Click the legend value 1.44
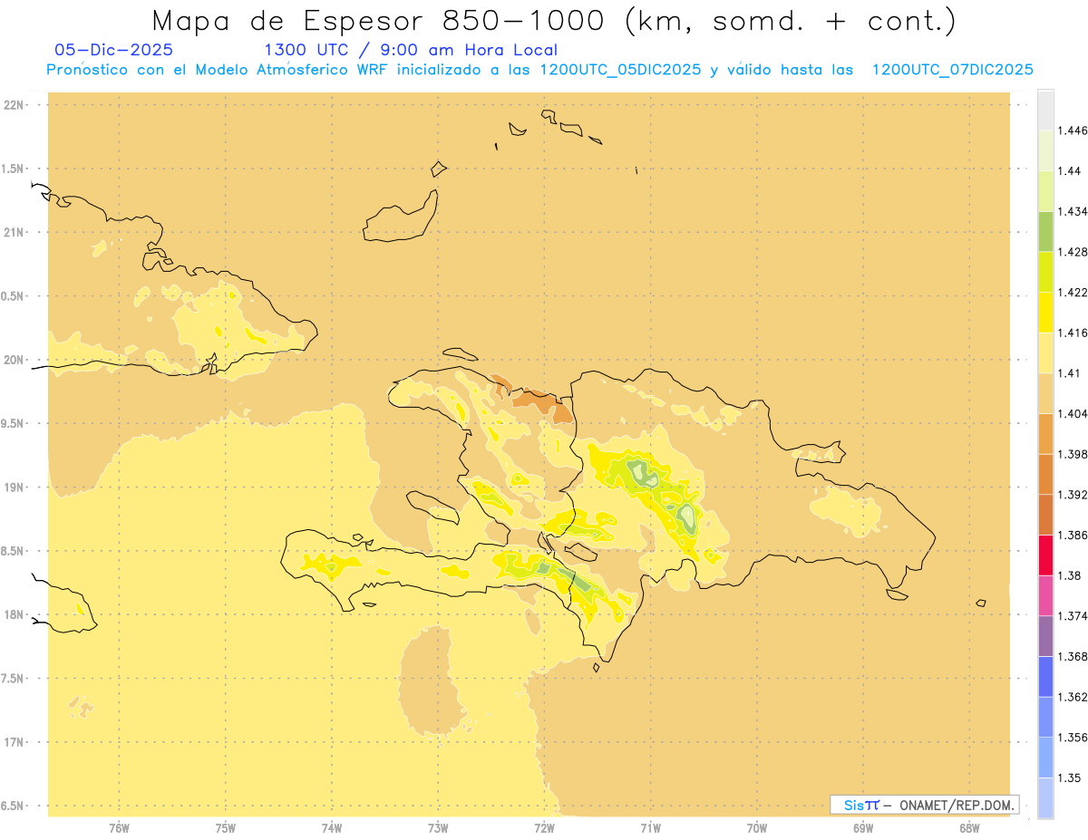Viewport: 1088px width, 840px height. tap(1071, 171)
